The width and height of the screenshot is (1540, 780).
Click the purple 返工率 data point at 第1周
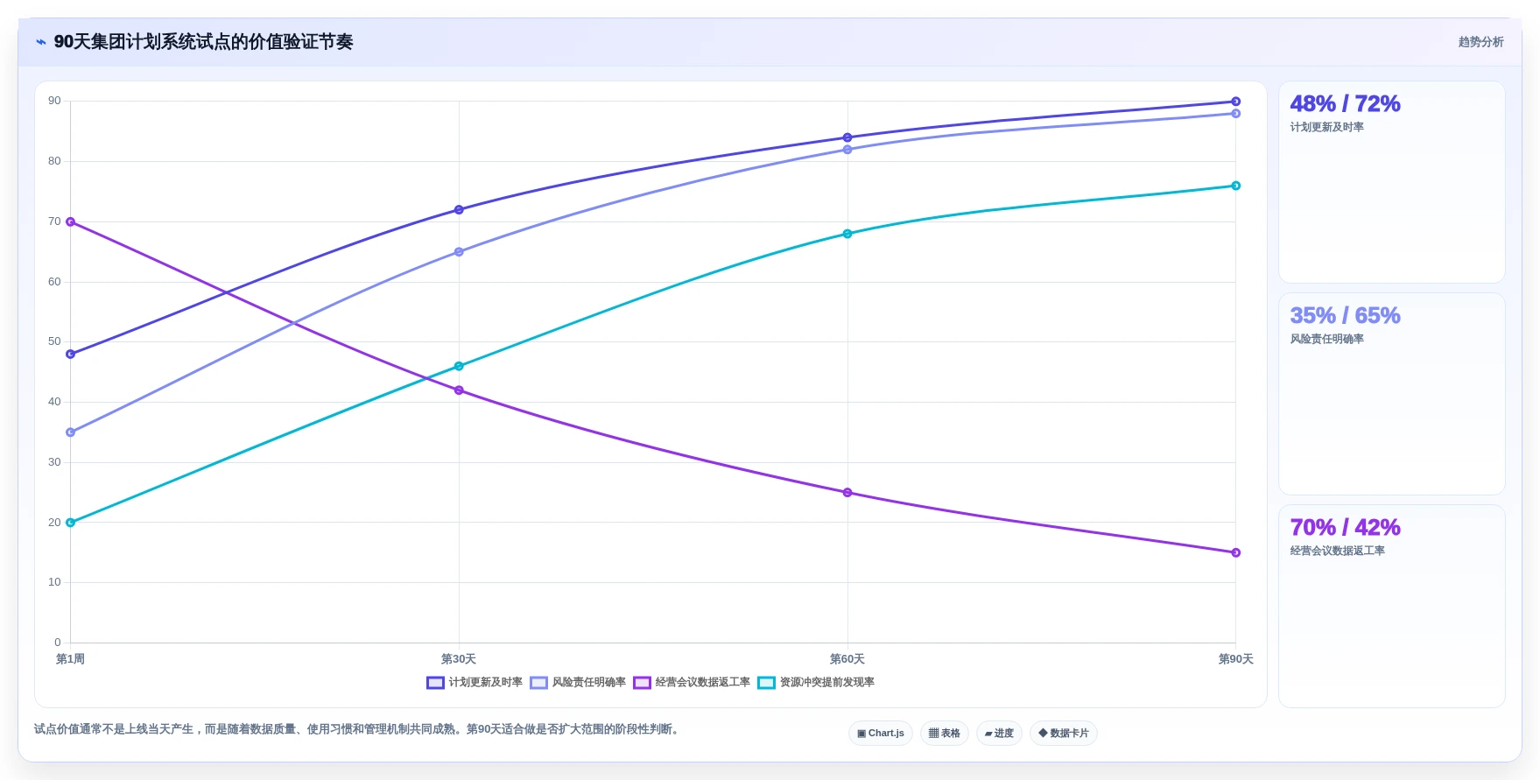click(70, 221)
